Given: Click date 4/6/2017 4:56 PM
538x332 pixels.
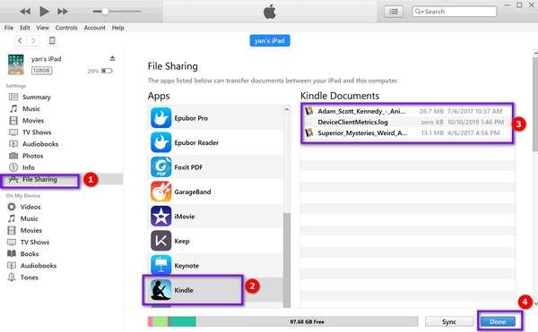Looking at the screenshot, I should (x=473, y=133).
